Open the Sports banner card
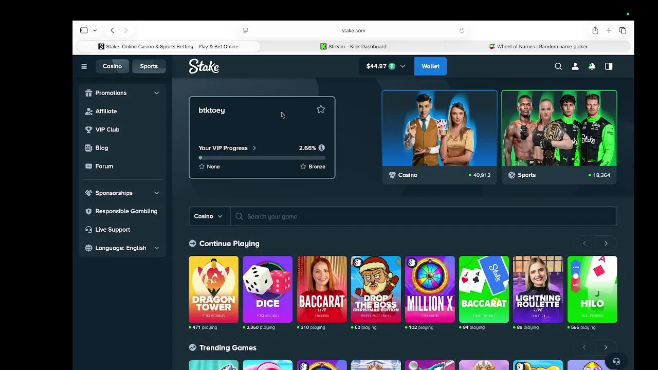 559,137
